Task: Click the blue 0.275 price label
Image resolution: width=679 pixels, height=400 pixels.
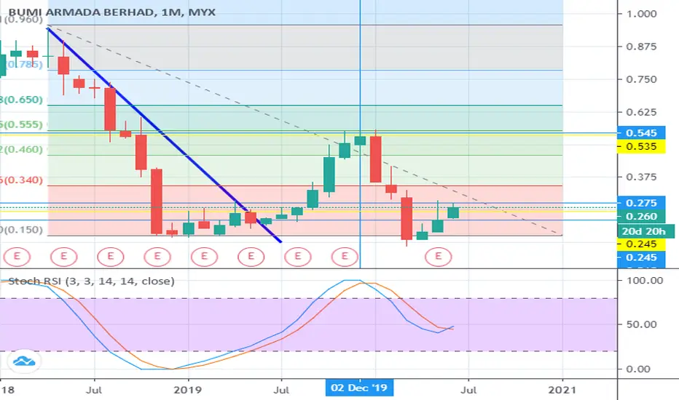Action: coord(641,203)
